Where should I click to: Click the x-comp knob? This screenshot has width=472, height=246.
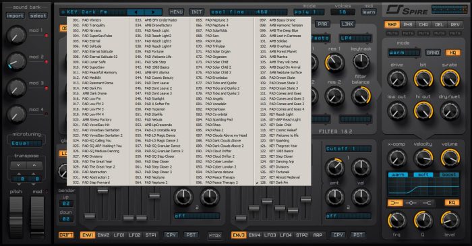coord(396,158)
